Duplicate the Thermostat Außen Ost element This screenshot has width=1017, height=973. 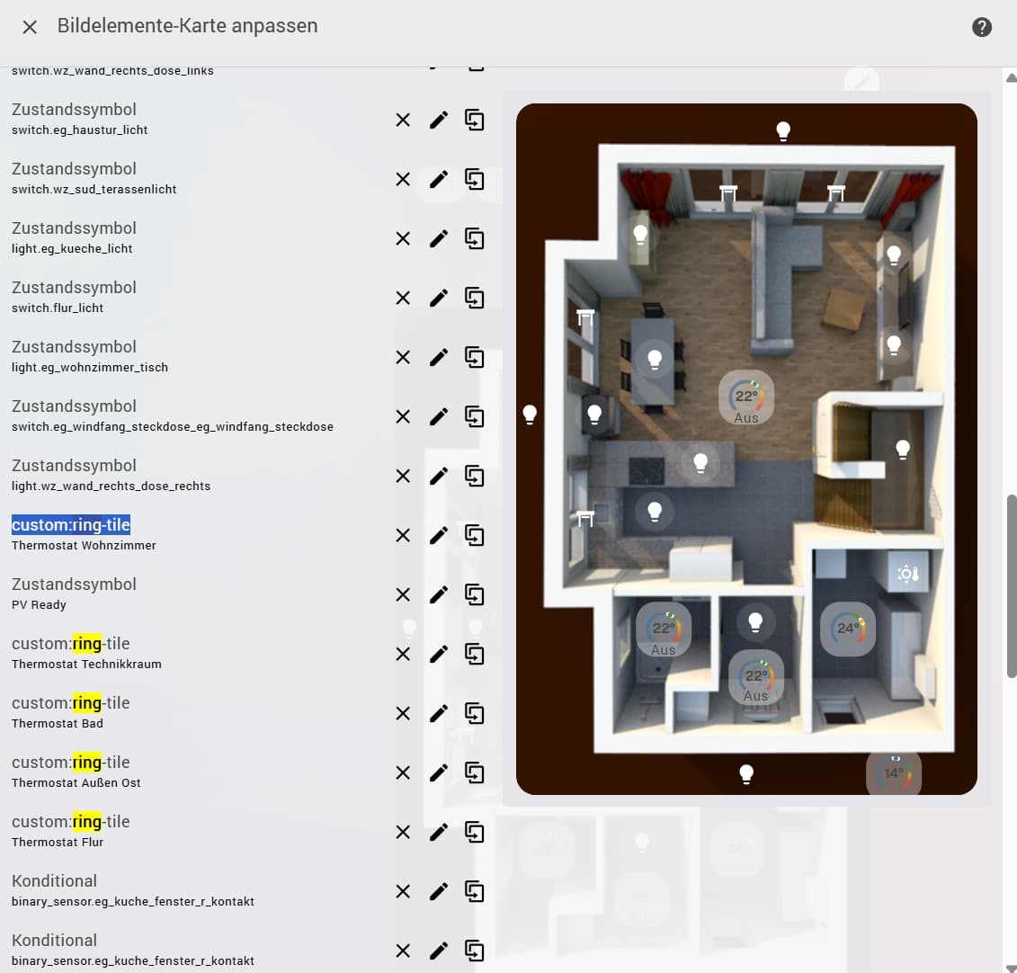click(474, 773)
